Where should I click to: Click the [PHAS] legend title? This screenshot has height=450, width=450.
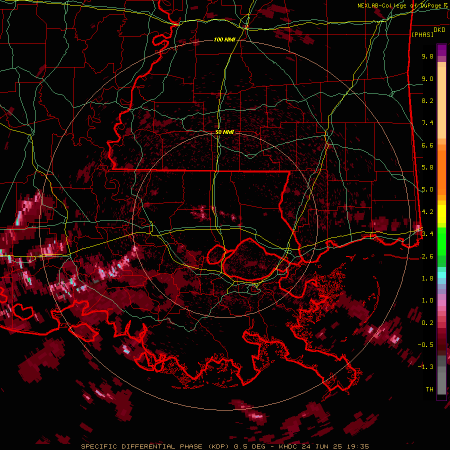pos(422,34)
